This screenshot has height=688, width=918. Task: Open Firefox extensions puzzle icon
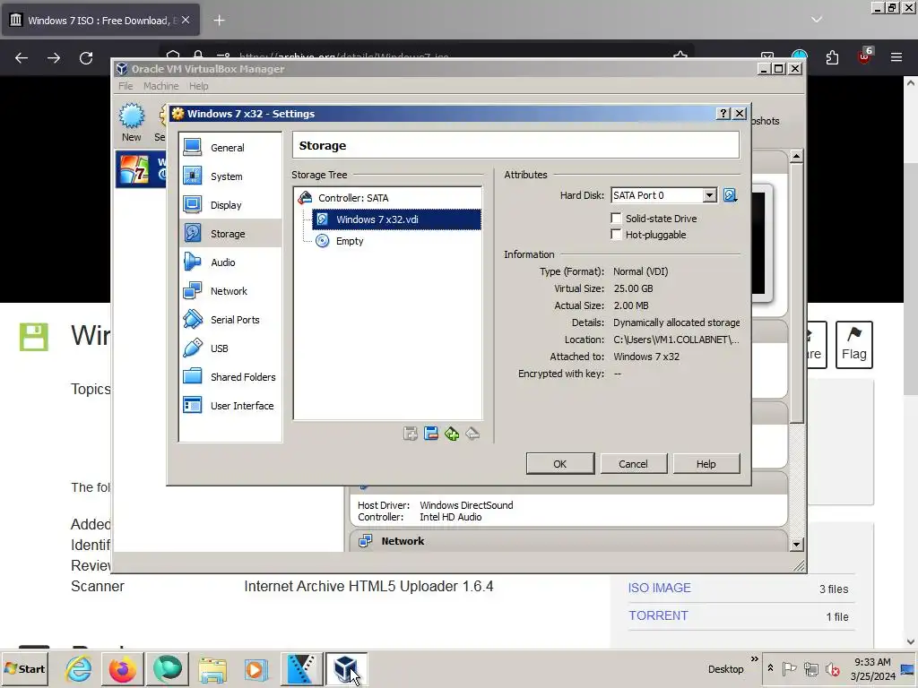point(832,57)
